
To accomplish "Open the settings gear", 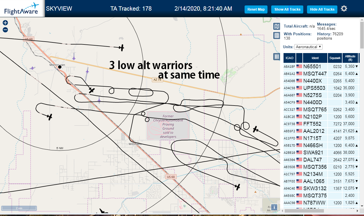I will [344, 9].
